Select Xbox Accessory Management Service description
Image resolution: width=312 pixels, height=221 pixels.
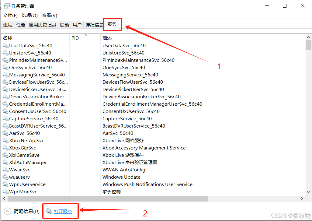[x=144, y=148]
